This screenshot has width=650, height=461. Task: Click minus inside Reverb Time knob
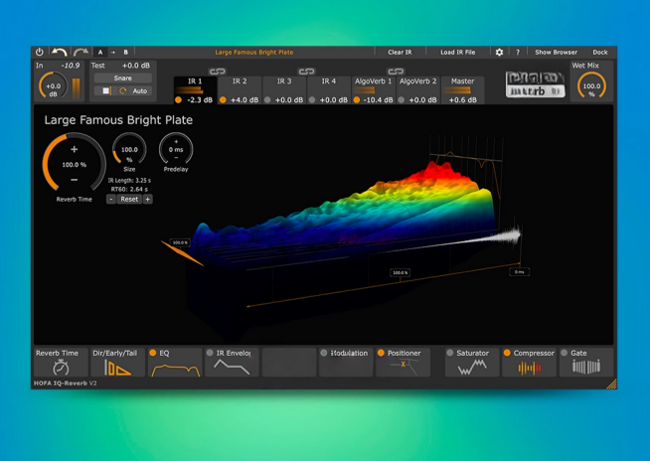[74, 180]
